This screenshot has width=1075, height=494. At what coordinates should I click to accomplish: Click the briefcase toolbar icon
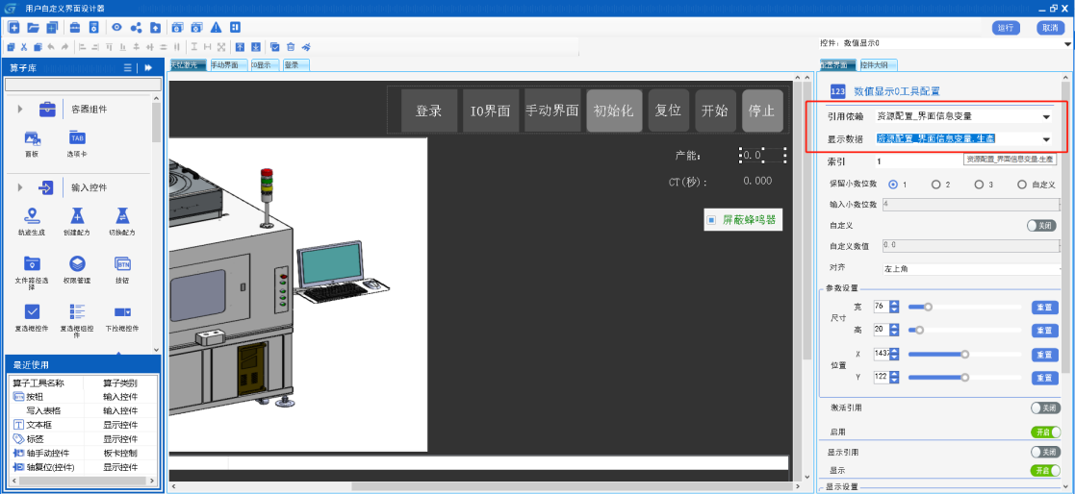click(x=75, y=27)
